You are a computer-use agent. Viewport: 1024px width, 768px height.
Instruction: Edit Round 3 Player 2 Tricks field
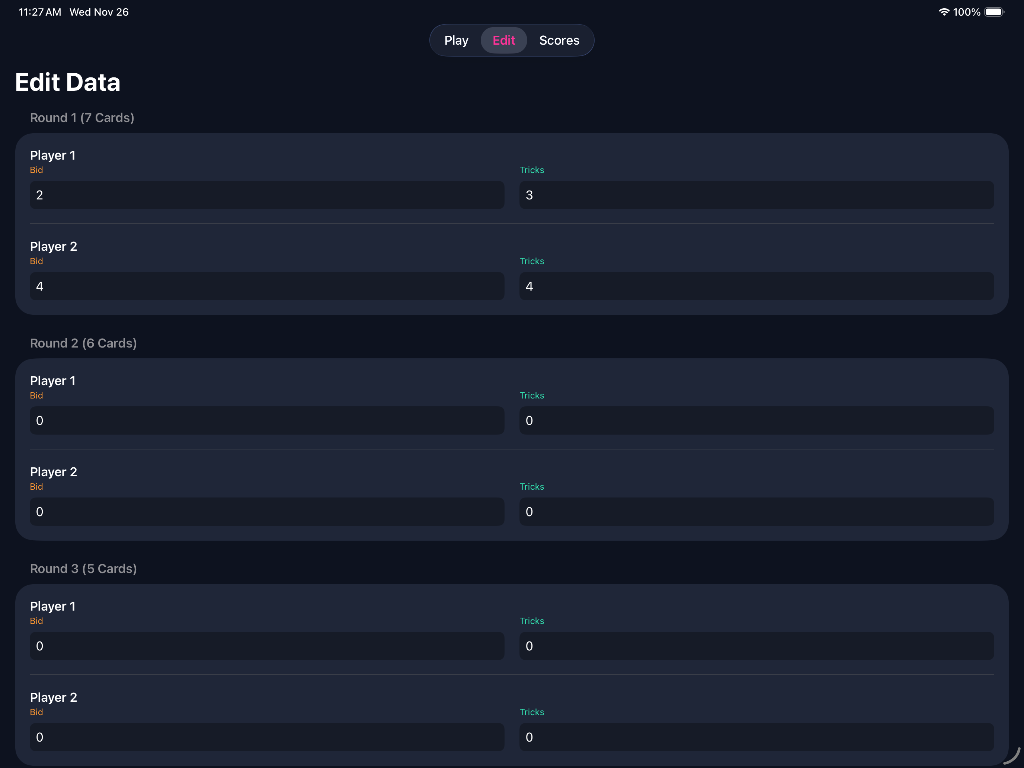756,737
